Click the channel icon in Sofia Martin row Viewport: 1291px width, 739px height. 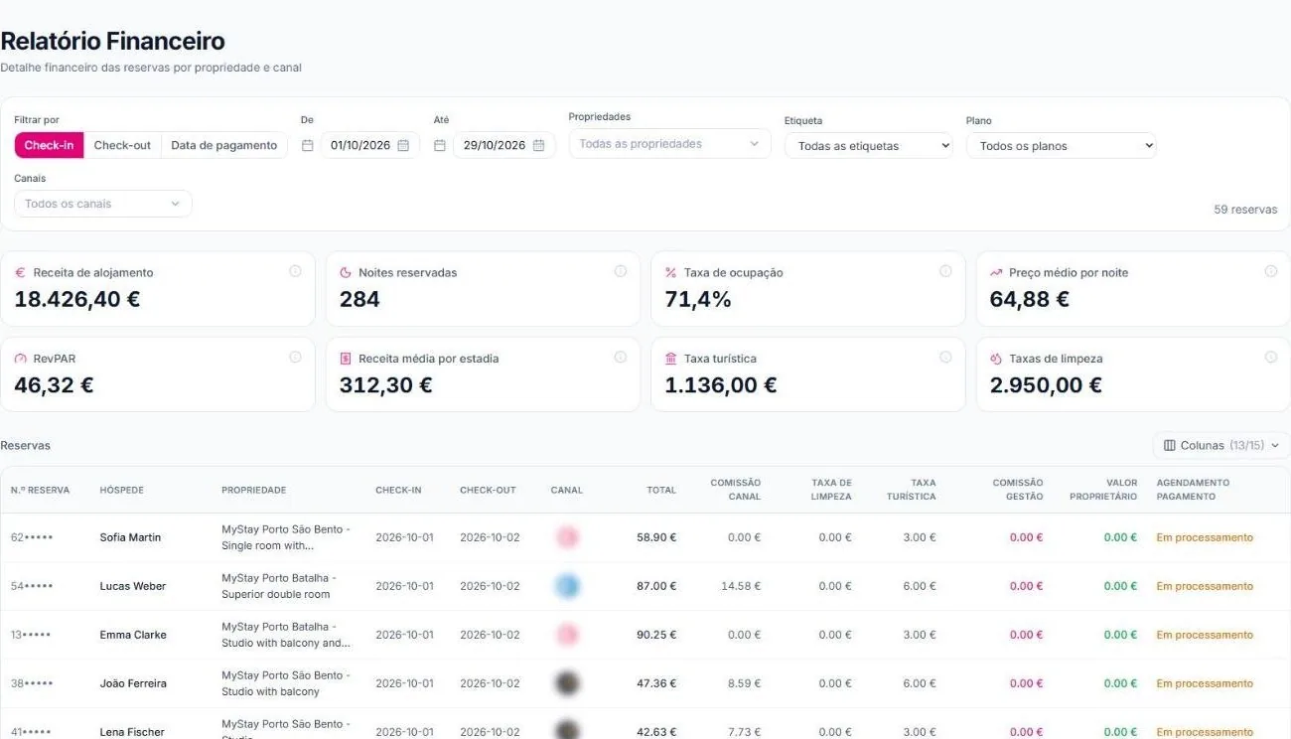[x=567, y=537]
